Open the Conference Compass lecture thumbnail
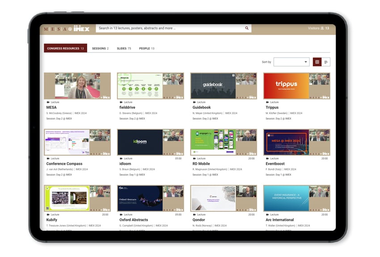This screenshot has height=257, width=380. pos(77,142)
